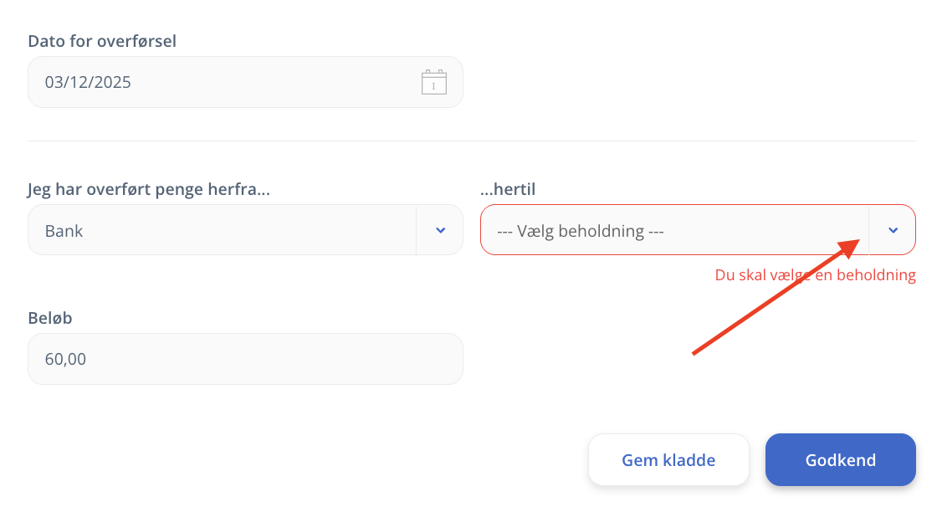Click the 'Beløb' label

50,319
